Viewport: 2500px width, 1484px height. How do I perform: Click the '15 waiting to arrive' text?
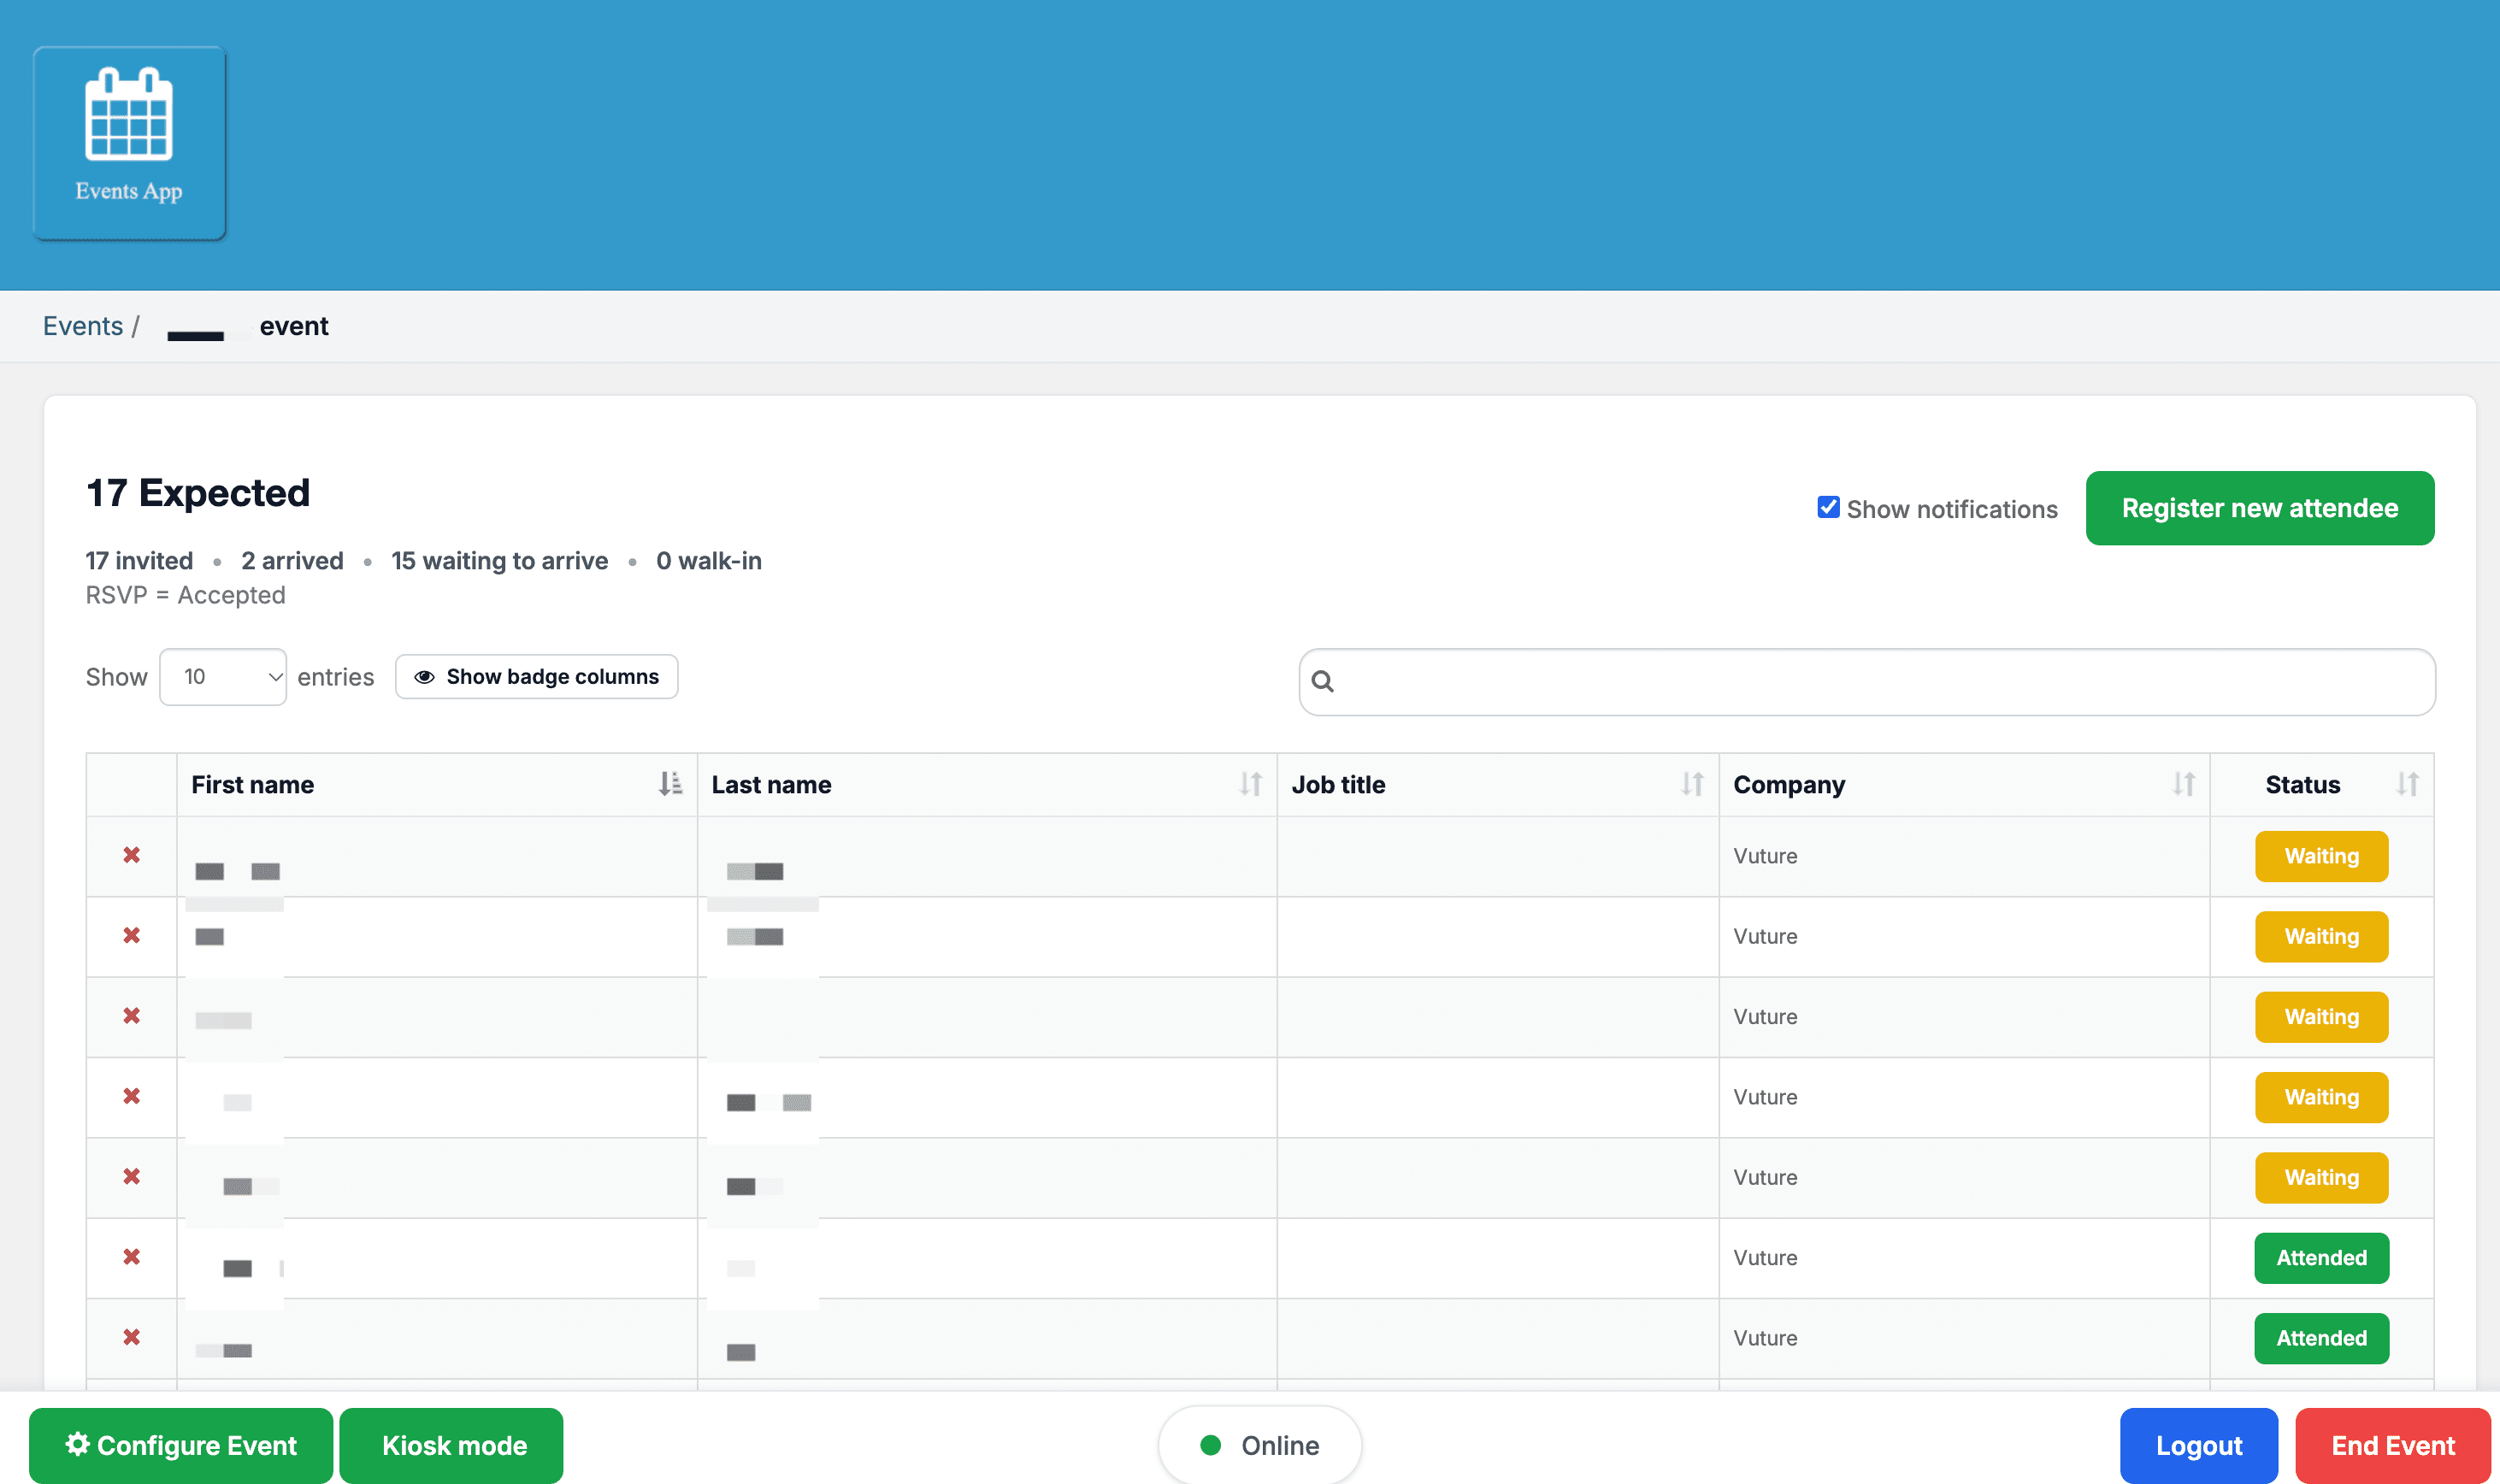pyautogui.click(x=499, y=561)
